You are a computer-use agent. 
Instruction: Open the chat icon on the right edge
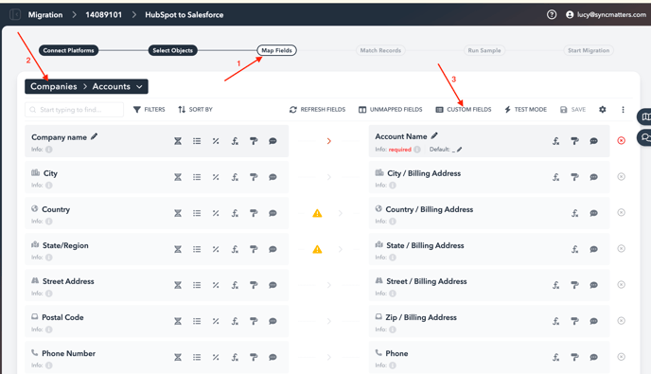coord(646,137)
